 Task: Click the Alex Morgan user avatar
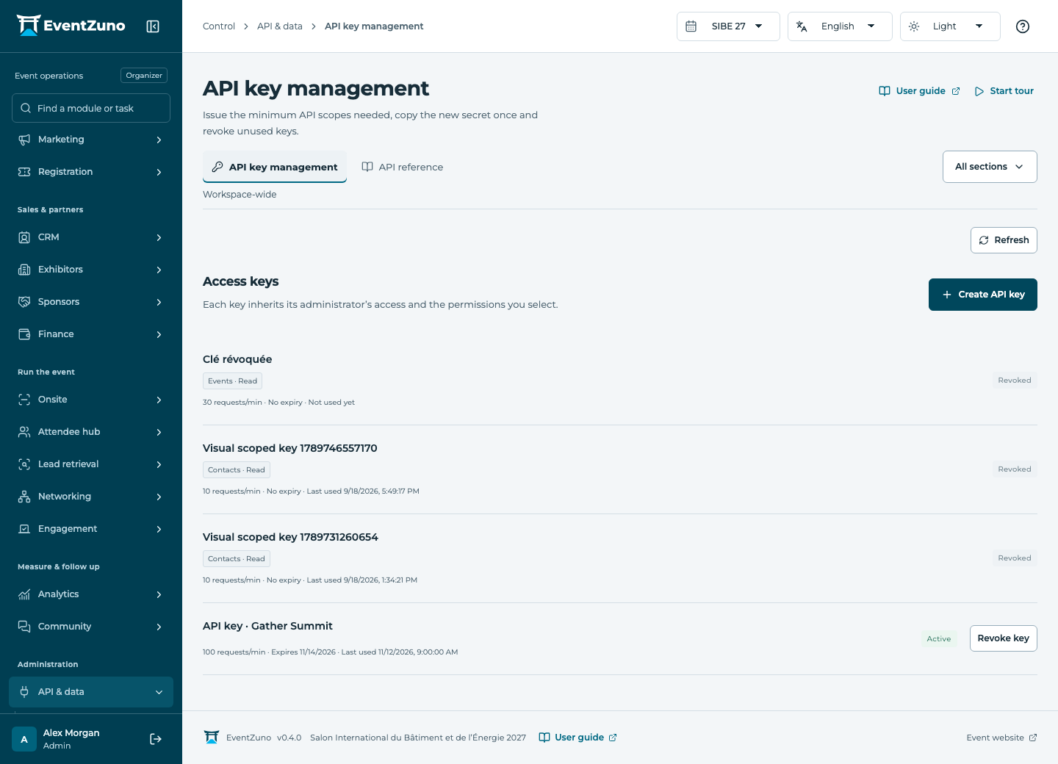click(24, 739)
